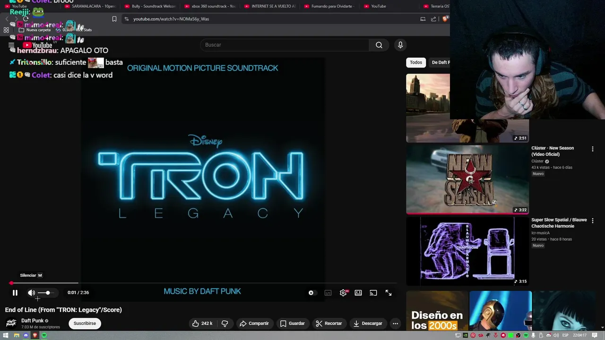Open the Blauwe Chaotische Harmonie thumbnail
The image size is (605, 340).
point(467,251)
